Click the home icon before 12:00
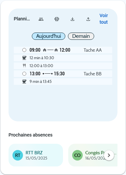126x175 pixels. click(x=56, y=50)
